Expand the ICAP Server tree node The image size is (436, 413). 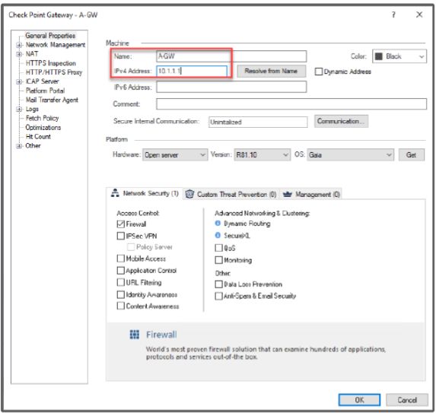pos(19,81)
